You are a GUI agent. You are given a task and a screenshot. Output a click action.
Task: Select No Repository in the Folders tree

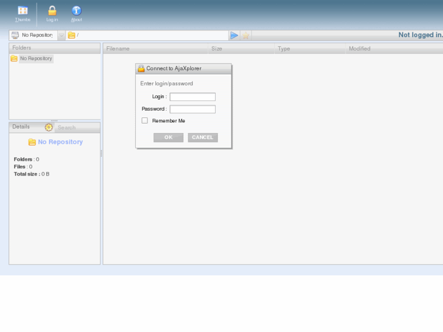click(36, 58)
